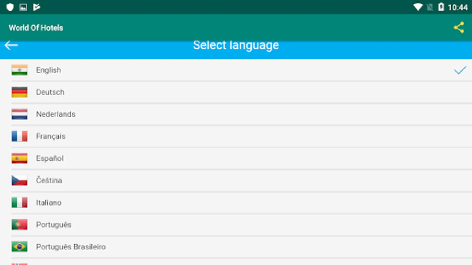The height and width of the screenshot is (265, 472).
Task: Click the Czech flag icon
Action: pyautogui.click(x=19, y=180)
